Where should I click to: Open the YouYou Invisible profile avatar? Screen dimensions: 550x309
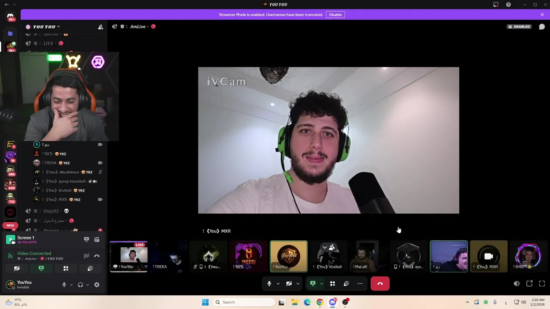(10, 285)
